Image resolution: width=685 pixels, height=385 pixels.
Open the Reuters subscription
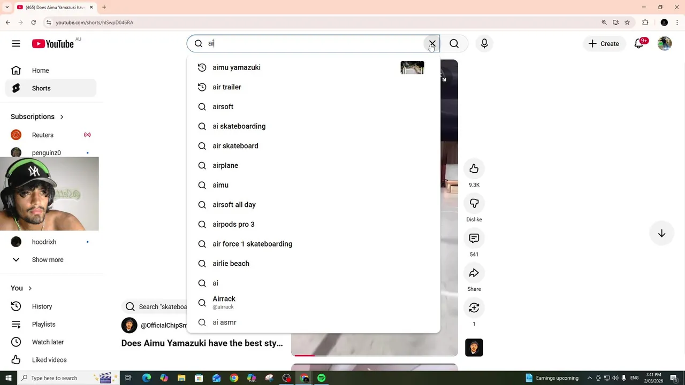[x=51, y=135]
